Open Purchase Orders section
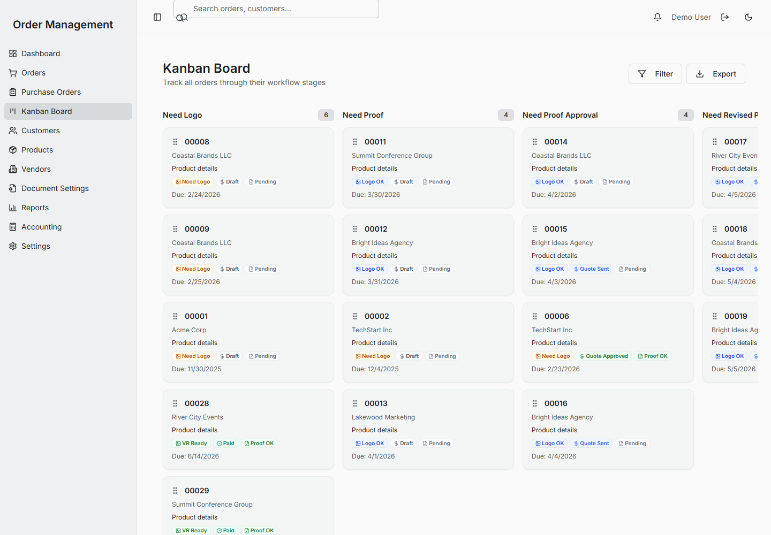Image resolution: width=771 pixels, height=535 pixels. click(x=68, y=92)
